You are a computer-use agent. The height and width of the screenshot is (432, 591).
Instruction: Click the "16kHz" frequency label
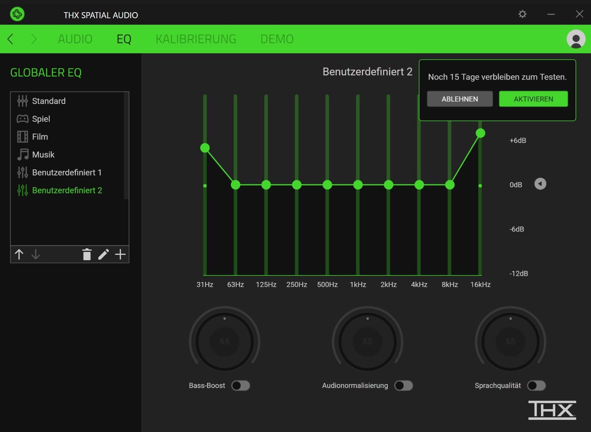coord(481,285)
